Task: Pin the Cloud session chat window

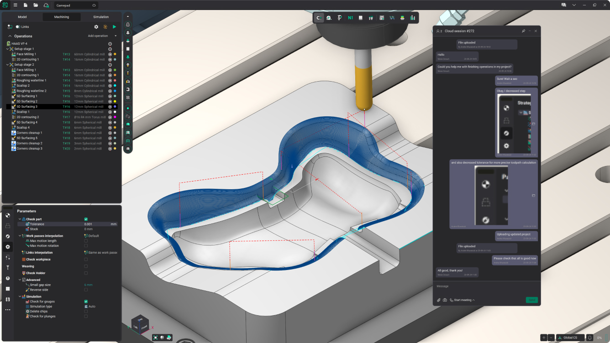Action: point(523,31)
